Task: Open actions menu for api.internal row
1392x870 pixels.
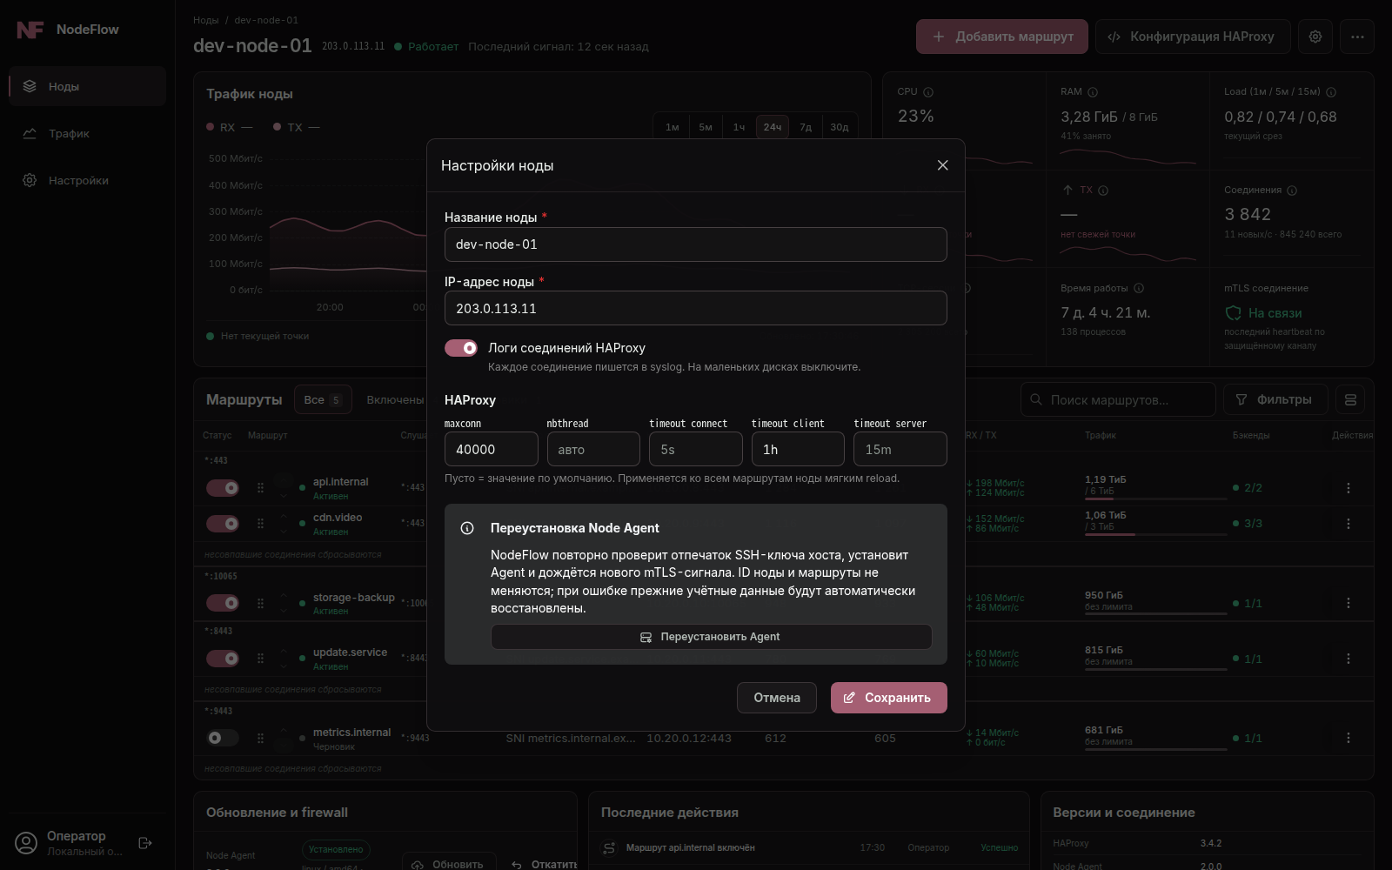Action: (1348, 488)
